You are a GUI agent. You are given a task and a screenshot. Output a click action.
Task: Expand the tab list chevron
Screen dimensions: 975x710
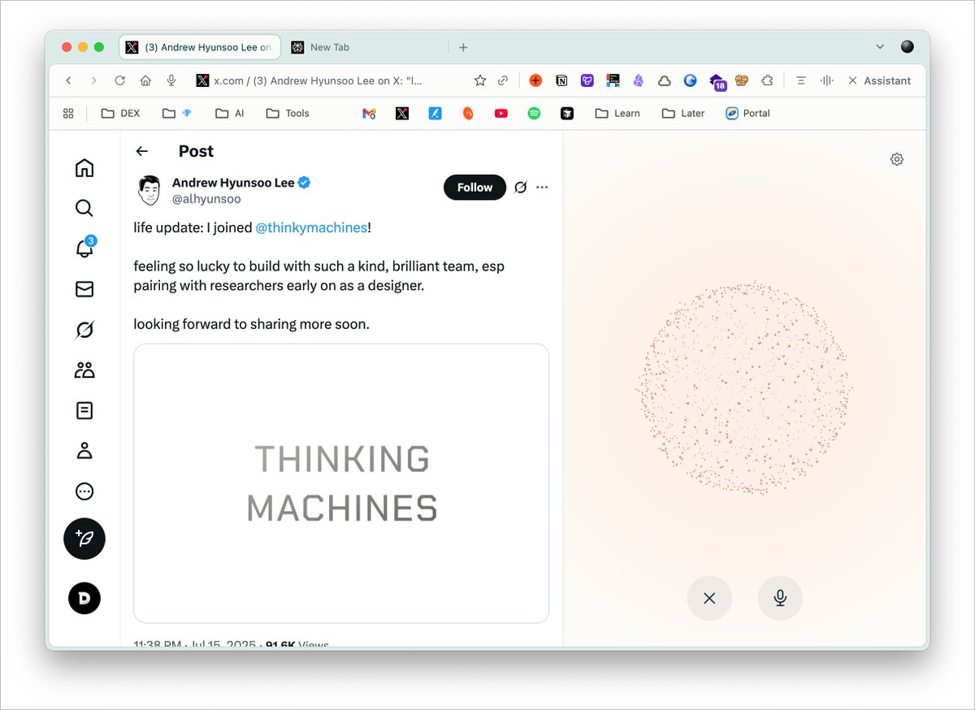(880, 47)
